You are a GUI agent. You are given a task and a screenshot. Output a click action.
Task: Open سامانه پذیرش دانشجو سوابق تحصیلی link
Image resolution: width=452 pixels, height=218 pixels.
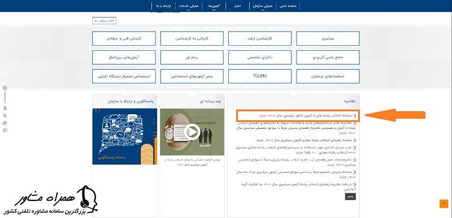[x=296, y=174]
